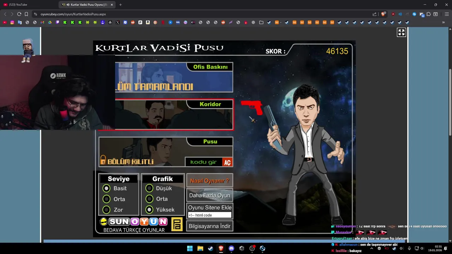Open the YouTube bookmark icon
The width and height of the screenshot is (452, 254).
point(5,22)
